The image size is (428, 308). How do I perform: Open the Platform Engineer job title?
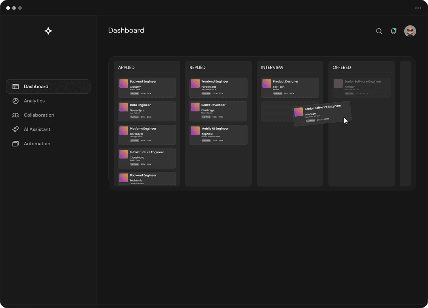tap(143, 129)
